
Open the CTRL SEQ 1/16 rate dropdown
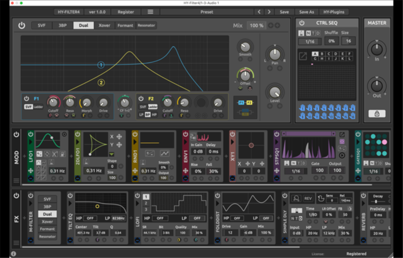309,41
